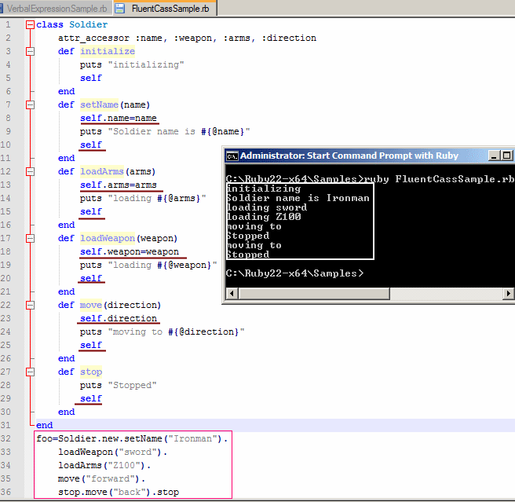Image resolution: width=515 pixels, height=502 pixels.
Task: Click the save icon on FluentCassSample.rb tab
Action: point(120,9)
